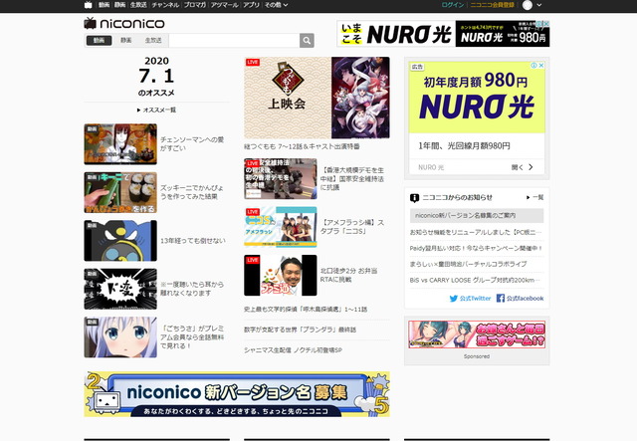Open まふしぃ×童田明治 notice
Image resolution: width=637 pixels, height=441 pixels.
click(x=469, y=264)
